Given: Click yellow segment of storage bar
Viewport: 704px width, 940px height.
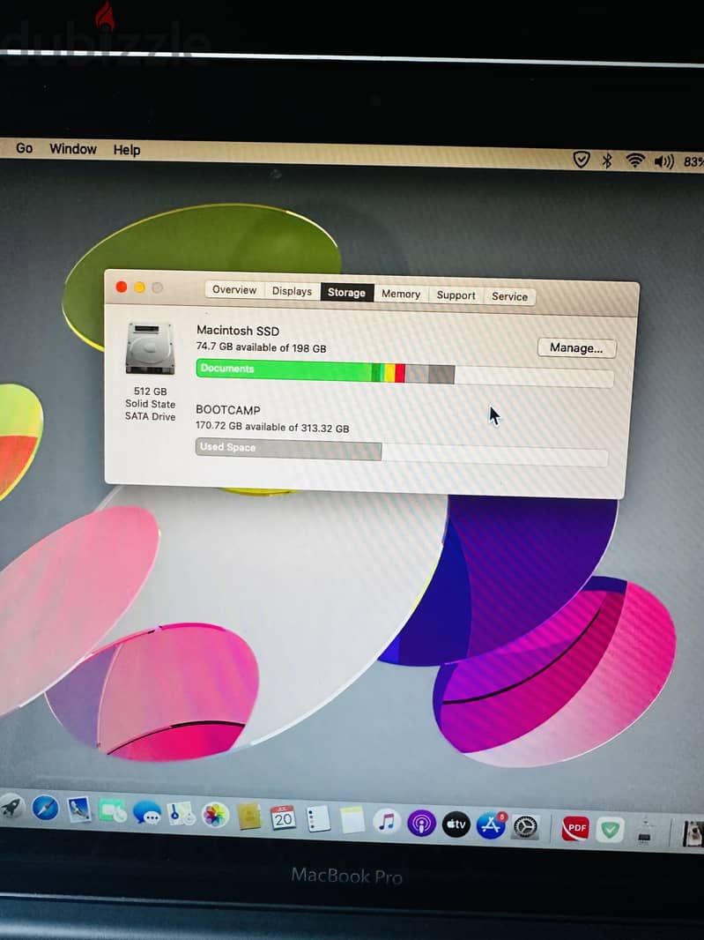Looking at the screenshot, I should (x=389, y=373).
